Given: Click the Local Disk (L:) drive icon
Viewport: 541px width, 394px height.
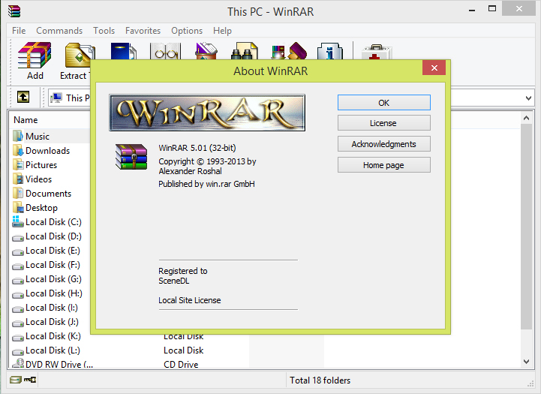Looking at the screenshot, I should [x=17, y=351].
